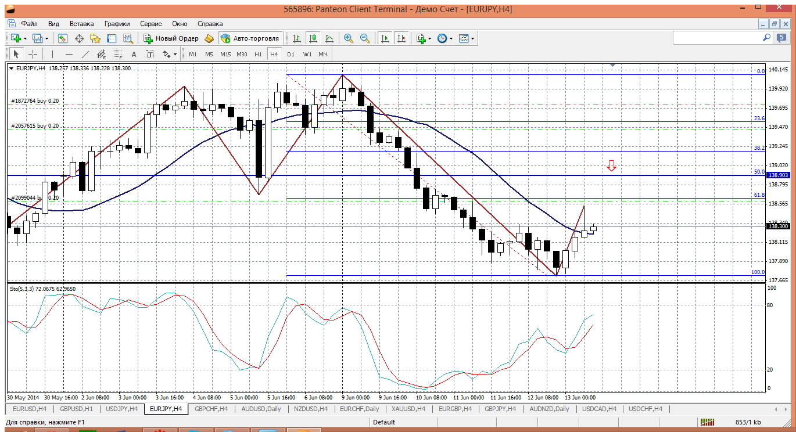Image resolution: width=796 pixels, height=432 pixels.
Task: Click the zoom out magnifier icon
Action: point(365,38)
